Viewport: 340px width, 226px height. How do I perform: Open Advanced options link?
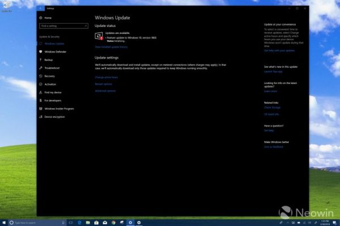pyautogui.click(x=105, y=91)
